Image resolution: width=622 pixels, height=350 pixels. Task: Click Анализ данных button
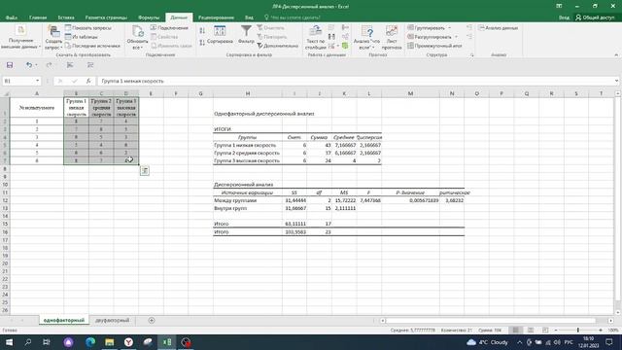(x=499, y=28)
